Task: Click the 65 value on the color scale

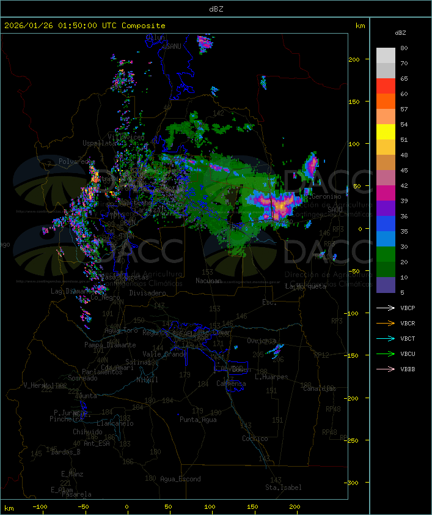Action: (x=404, y=78)
